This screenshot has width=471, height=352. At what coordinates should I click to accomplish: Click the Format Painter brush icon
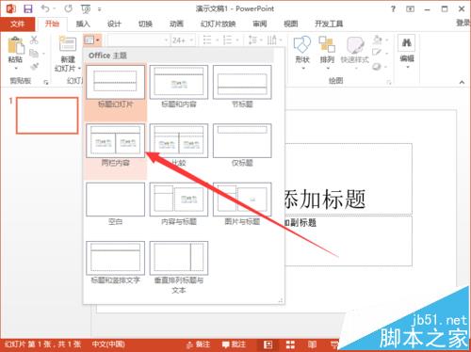tap(34, 67)
